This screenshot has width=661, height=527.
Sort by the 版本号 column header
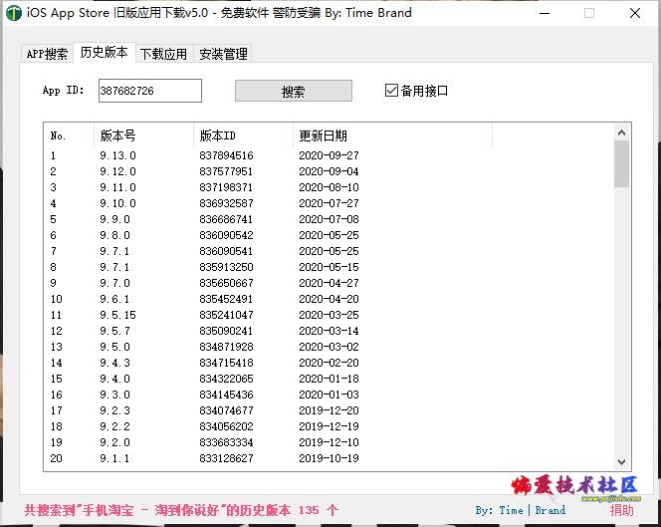[x=143, y=135]
